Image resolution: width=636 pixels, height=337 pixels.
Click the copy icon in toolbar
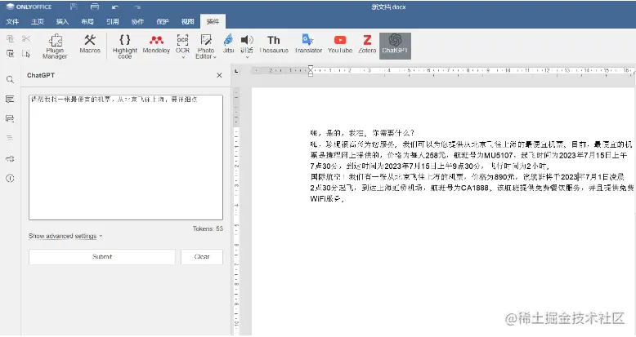pyautogui.click(x=10, y=38)
